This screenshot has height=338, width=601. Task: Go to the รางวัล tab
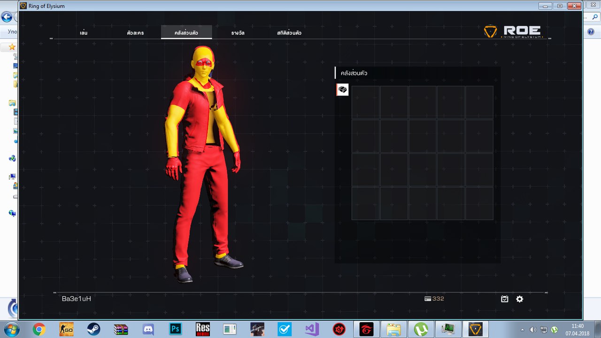tap(238, 33)
